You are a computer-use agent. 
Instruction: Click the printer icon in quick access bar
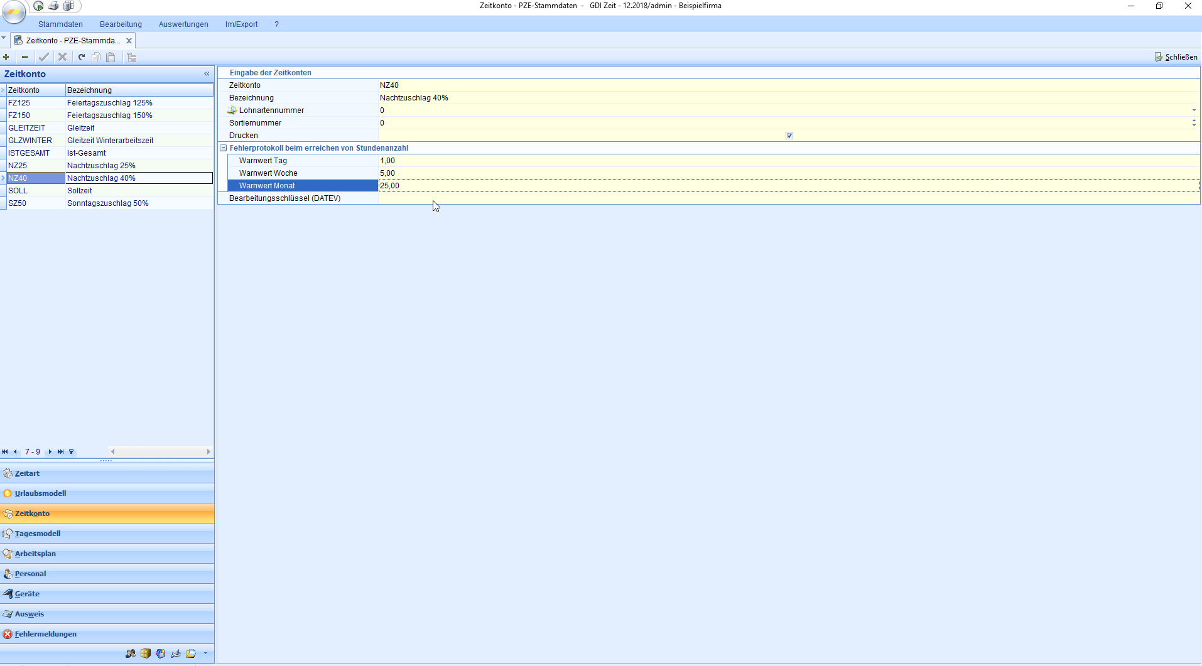pos(54,6)
